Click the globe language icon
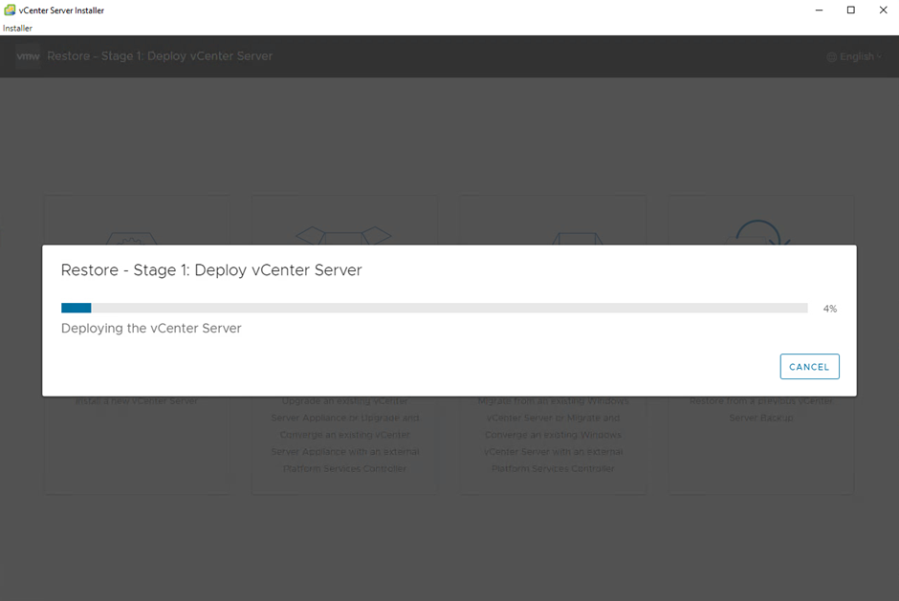The height and width of the screenshot is (601, 899). [831, 56]
